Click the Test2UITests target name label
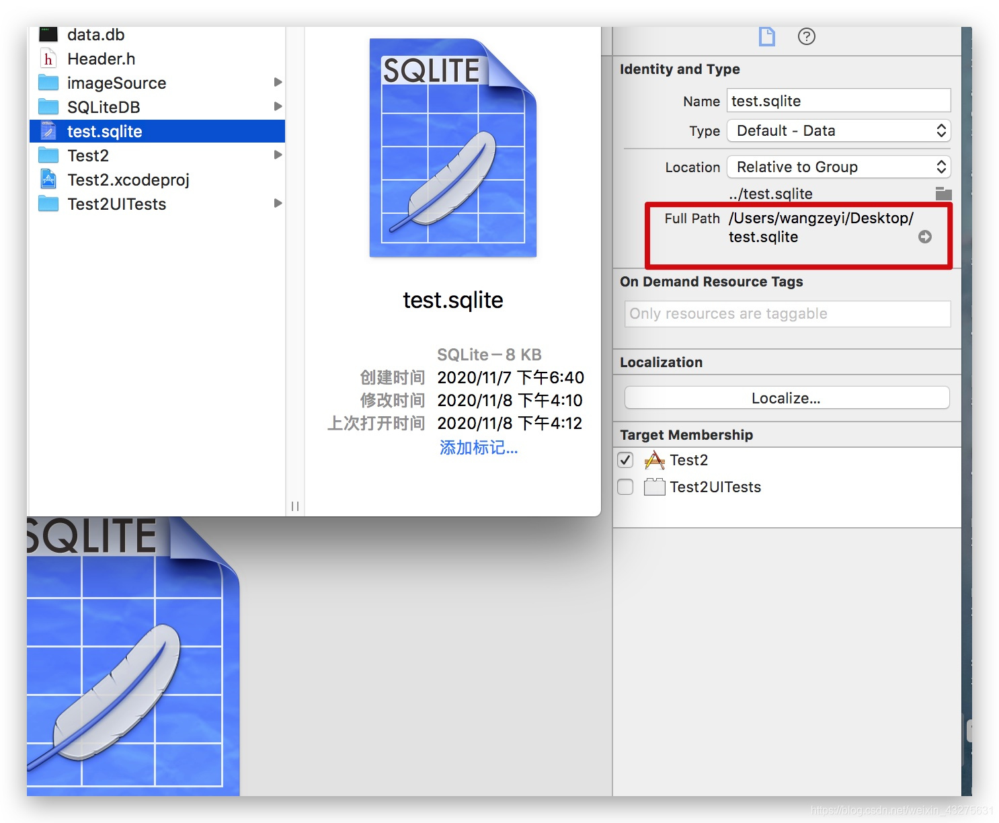Image resolution: width=999 pixels, height=823 pixels. click(715, 487)
